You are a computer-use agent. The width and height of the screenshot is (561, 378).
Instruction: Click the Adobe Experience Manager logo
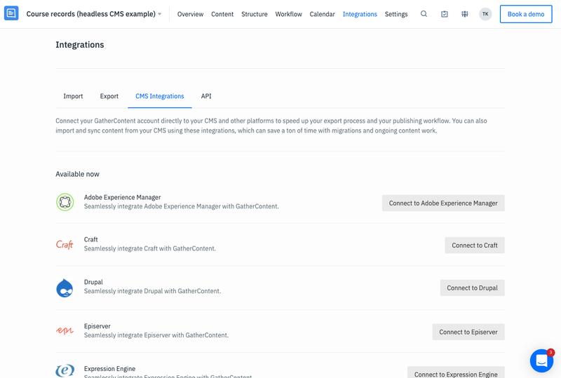point(65,202)
